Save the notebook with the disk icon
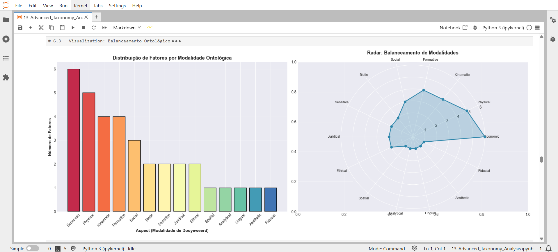The image size is (558, 252). tap(20, 28)
